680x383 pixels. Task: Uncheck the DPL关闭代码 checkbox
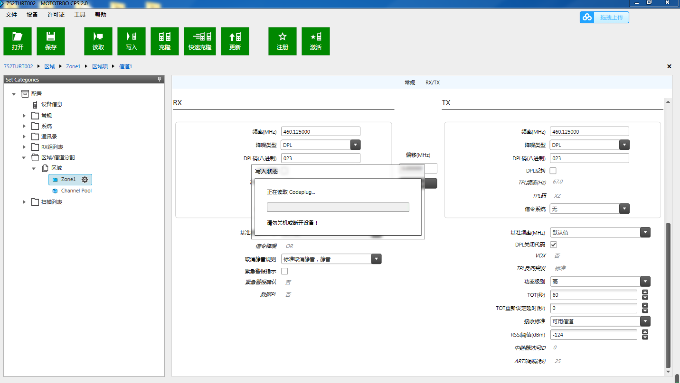coord(553,245)
